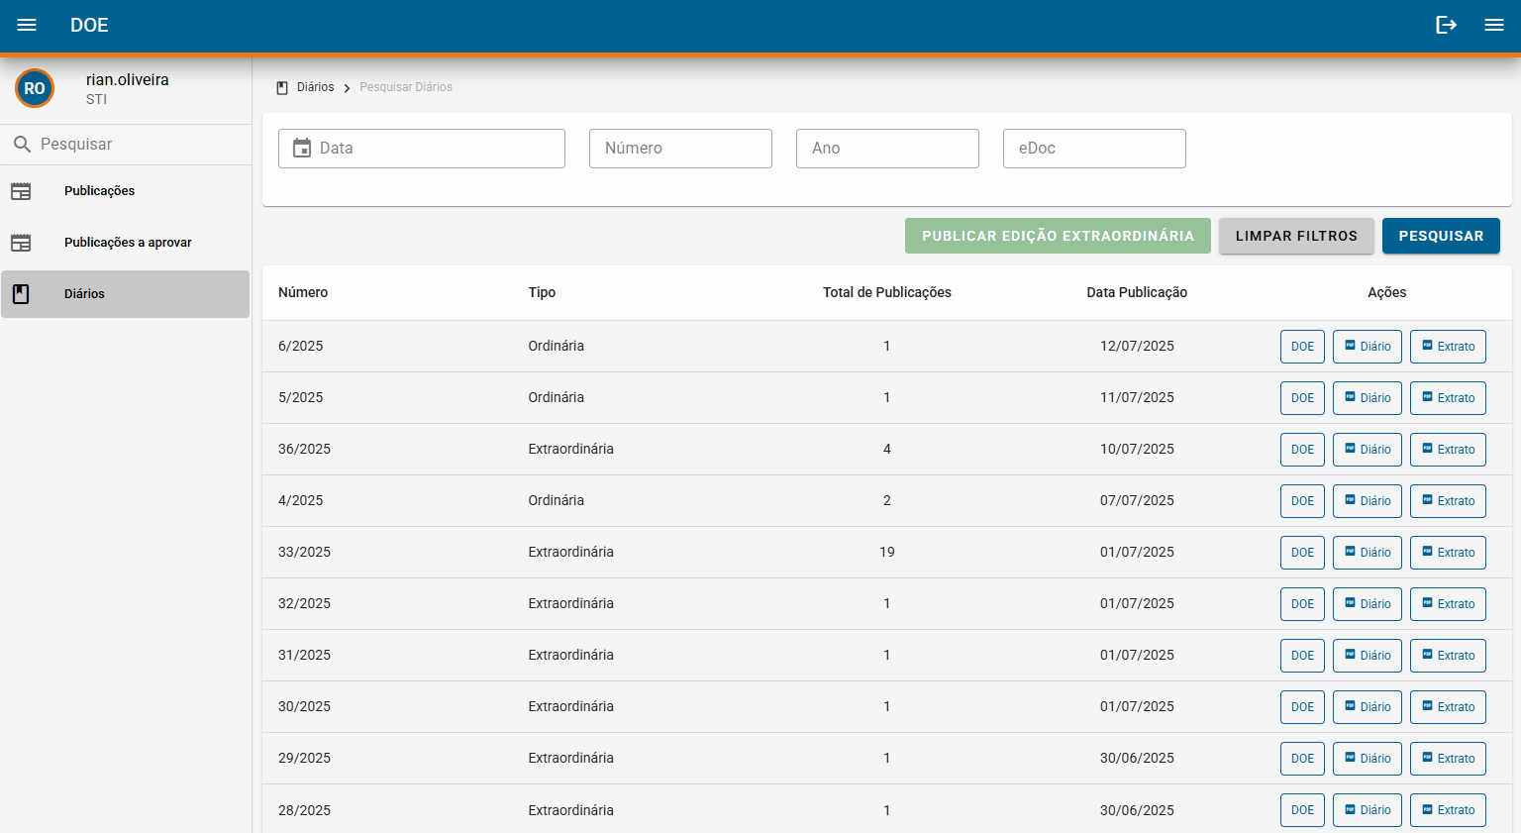The height and width of the screenshot is (833, 1521).
Task: Click DOE button for edition 5/2025
Action: click(1302, 398)
